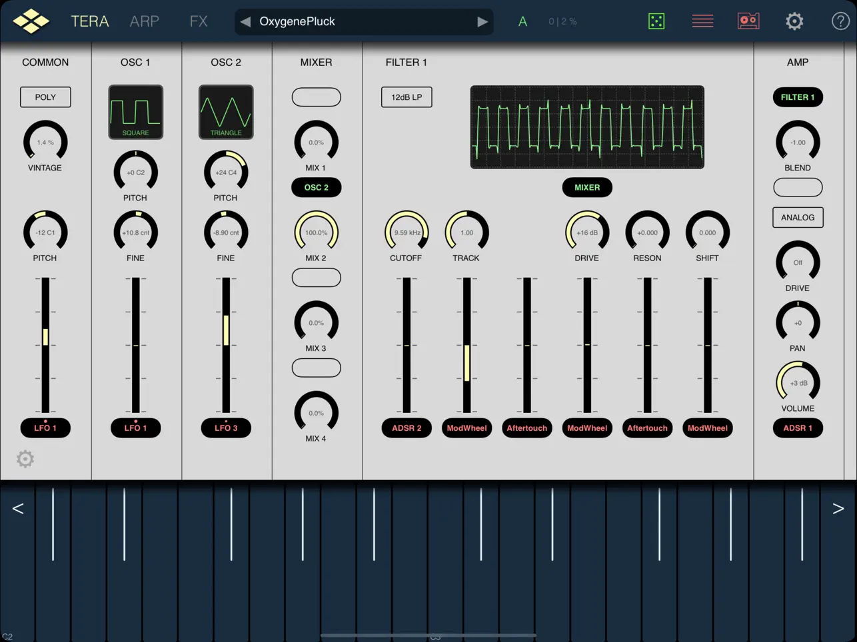Click the oscilloscope waveform display
This screenshot has width=857, height=642.
point(587,127)
